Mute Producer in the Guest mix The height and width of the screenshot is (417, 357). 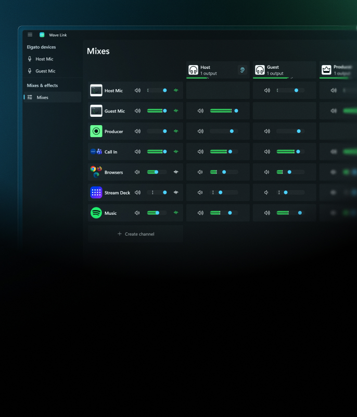(267, 131)
